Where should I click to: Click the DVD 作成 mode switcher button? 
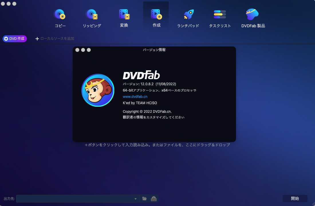pyautogui.click(x=15, y=39)
